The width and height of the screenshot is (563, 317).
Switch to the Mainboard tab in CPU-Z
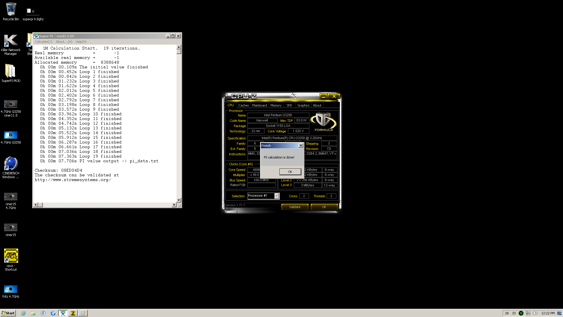[260, 105]
